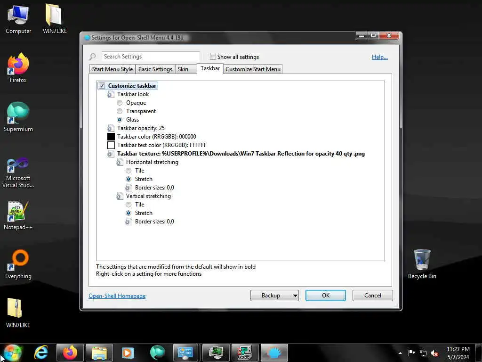Click the white Taskbar text color swatch
Image resolution: width=482 pixels, height=362 pixels.
click(x=111, y=145)
